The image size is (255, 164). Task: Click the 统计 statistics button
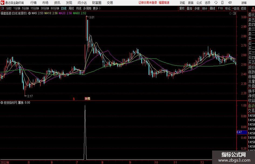click(x=205, y=8)
